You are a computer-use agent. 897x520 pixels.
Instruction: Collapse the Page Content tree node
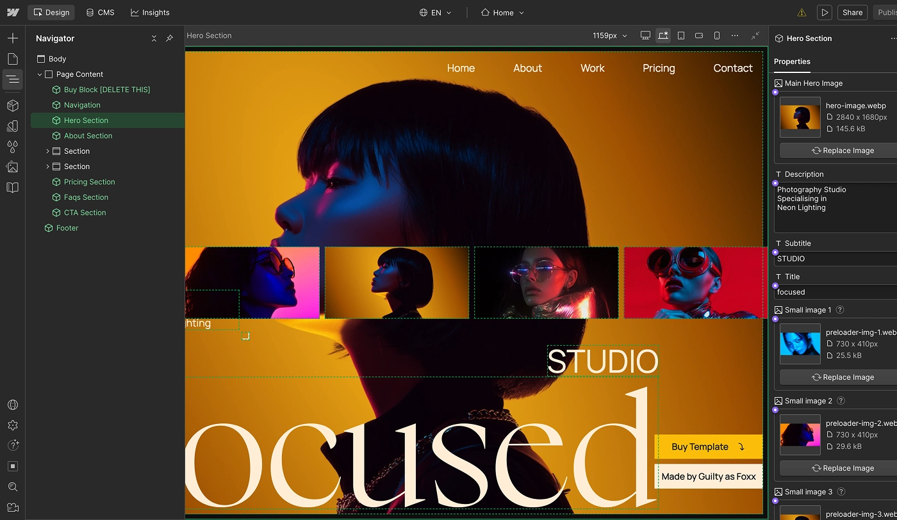pyautogui.click(x=40, y=74)
